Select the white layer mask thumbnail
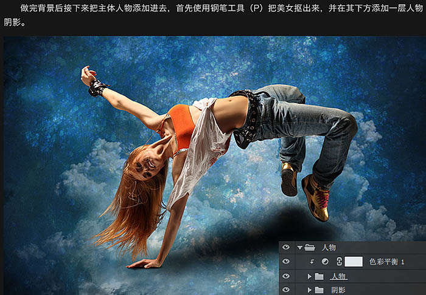Viewport: 426px width, 295px height. point(354,262)
